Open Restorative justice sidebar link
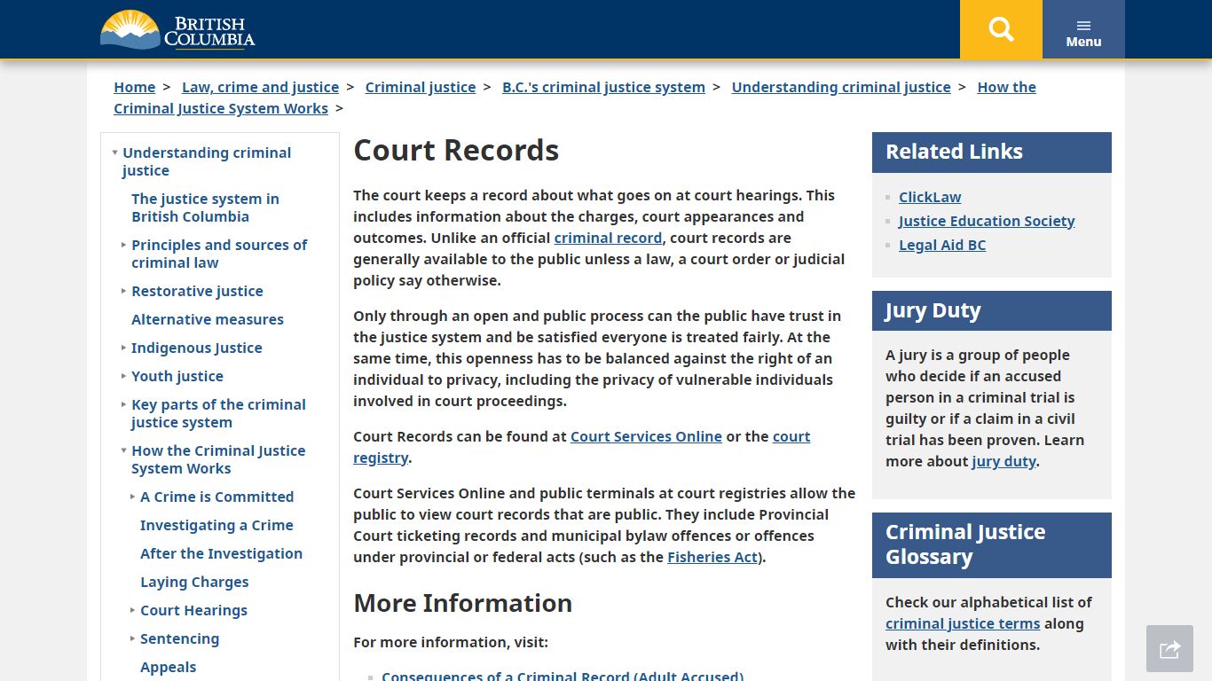The height and width of the screenshot is (681, 1212). [x=197, y=291]
